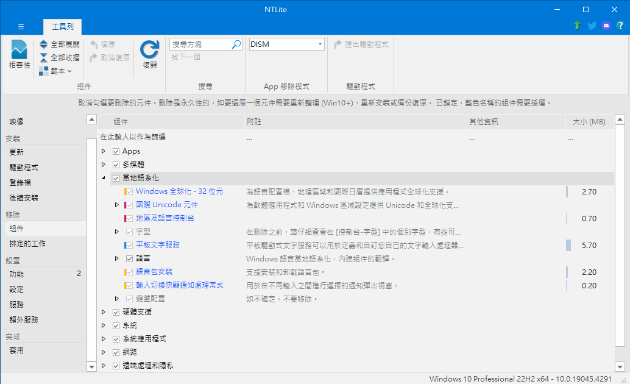Click the 相容性 compatibility icon
The height and width of the screenshot is (384, 630).
(19, 54)
